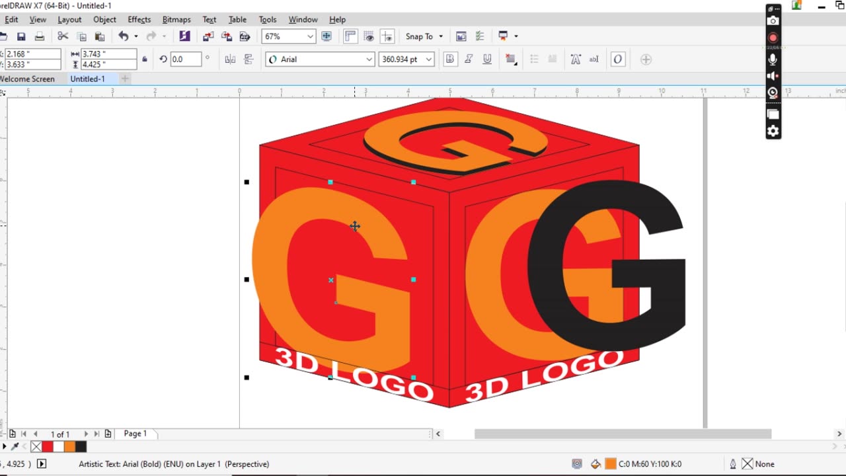846x476 pixels.
Task: Toggle Show guidelines button
Action: pyautogui.click(x=387, y=37)
